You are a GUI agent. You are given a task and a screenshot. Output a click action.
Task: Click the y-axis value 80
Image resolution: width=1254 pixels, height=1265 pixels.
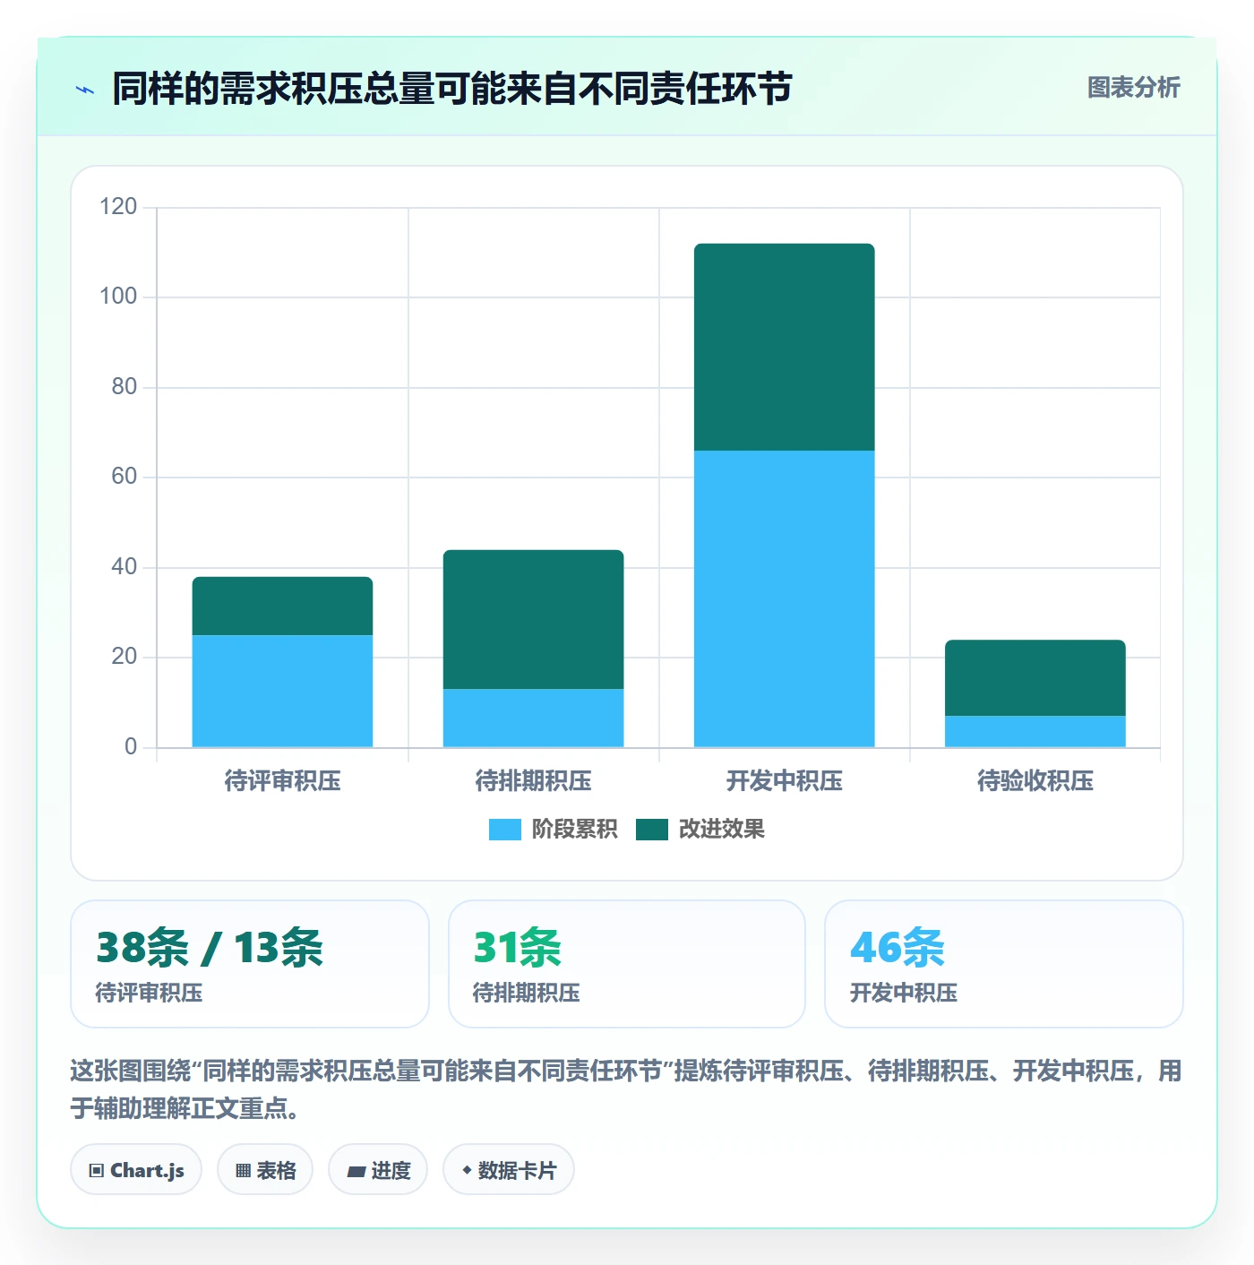pyautogui.click(x=124, y=387)
